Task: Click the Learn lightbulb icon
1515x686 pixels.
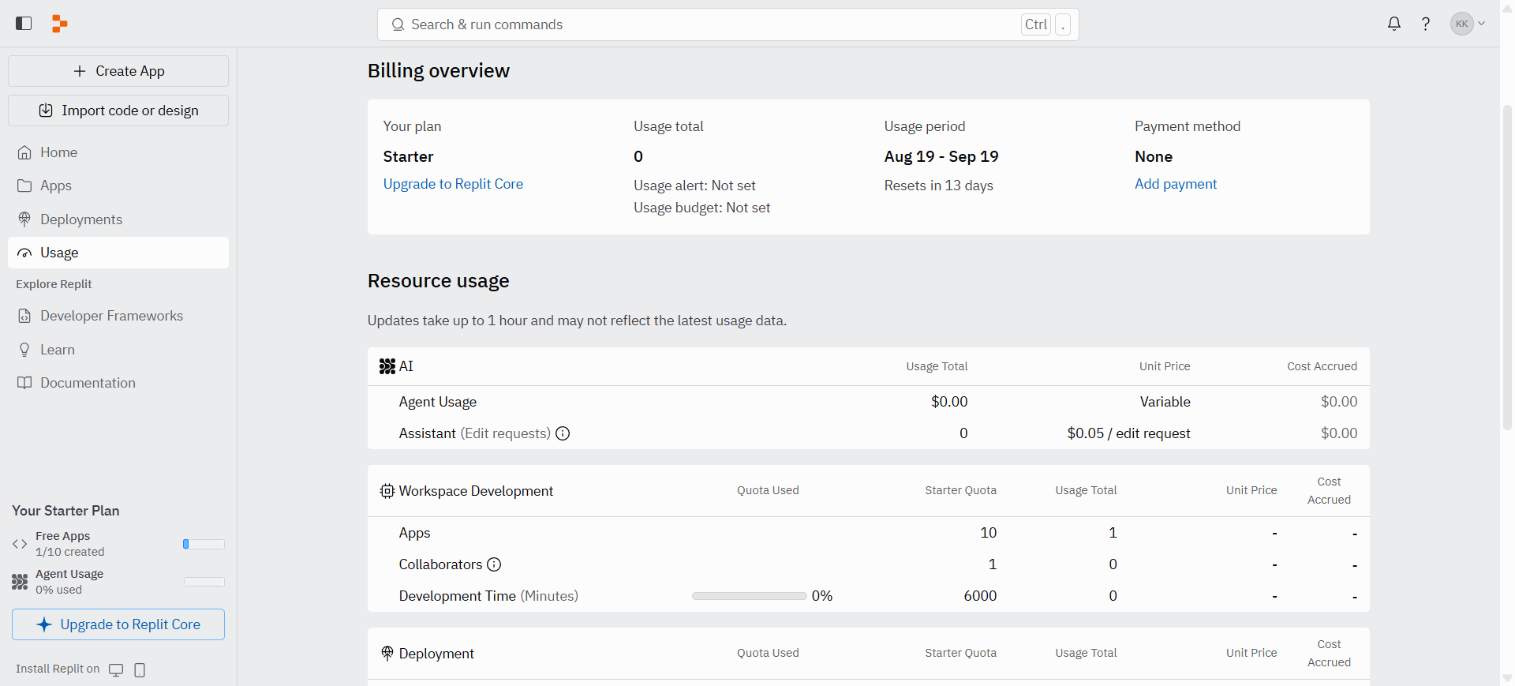Action: click(24, 350)
